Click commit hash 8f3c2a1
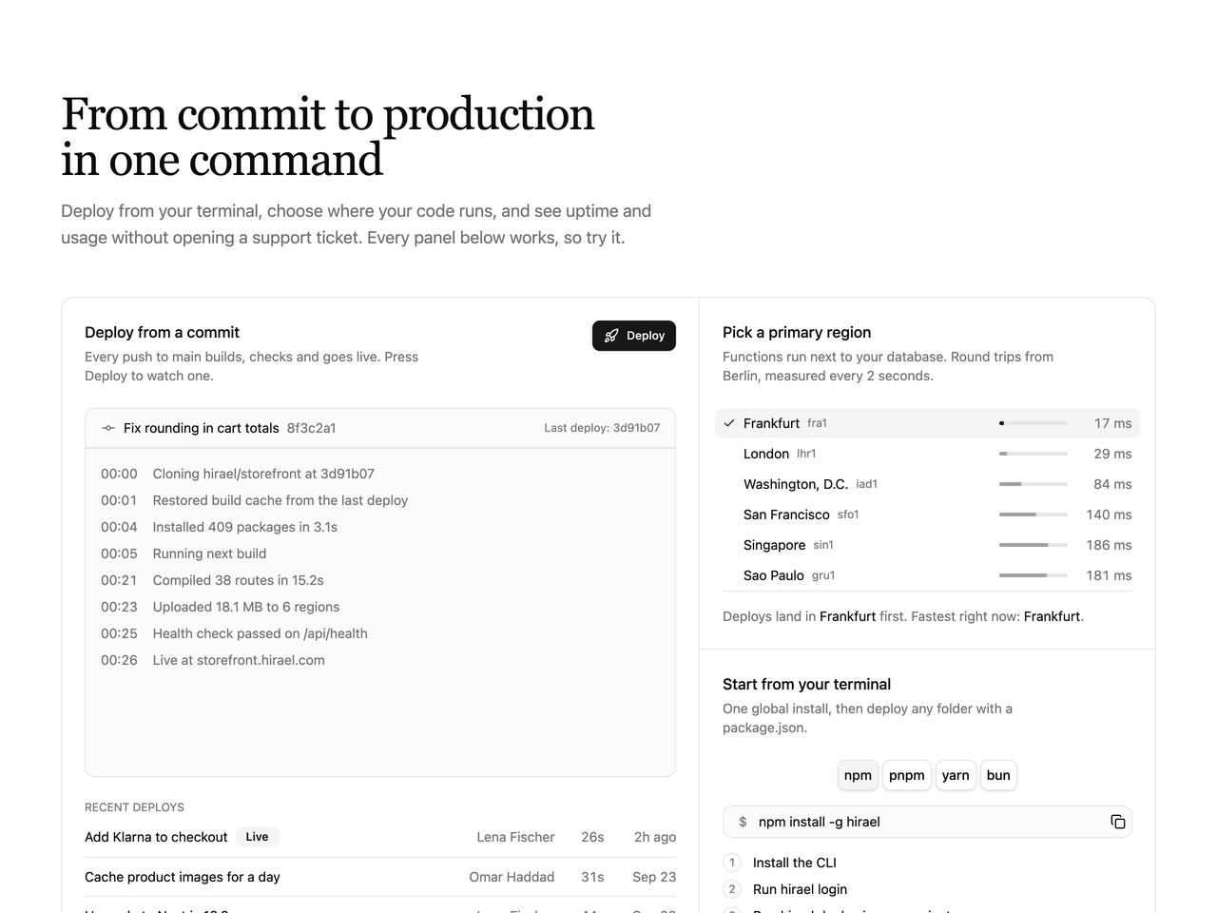This screenshot has width=1217, height=913. (312, 428)
